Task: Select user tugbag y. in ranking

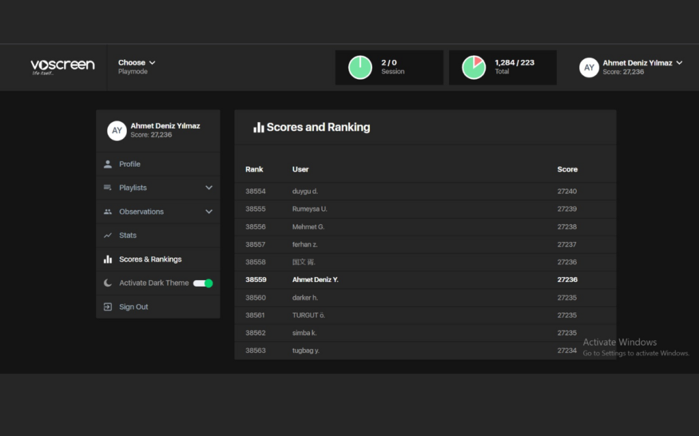Action: 306,351
